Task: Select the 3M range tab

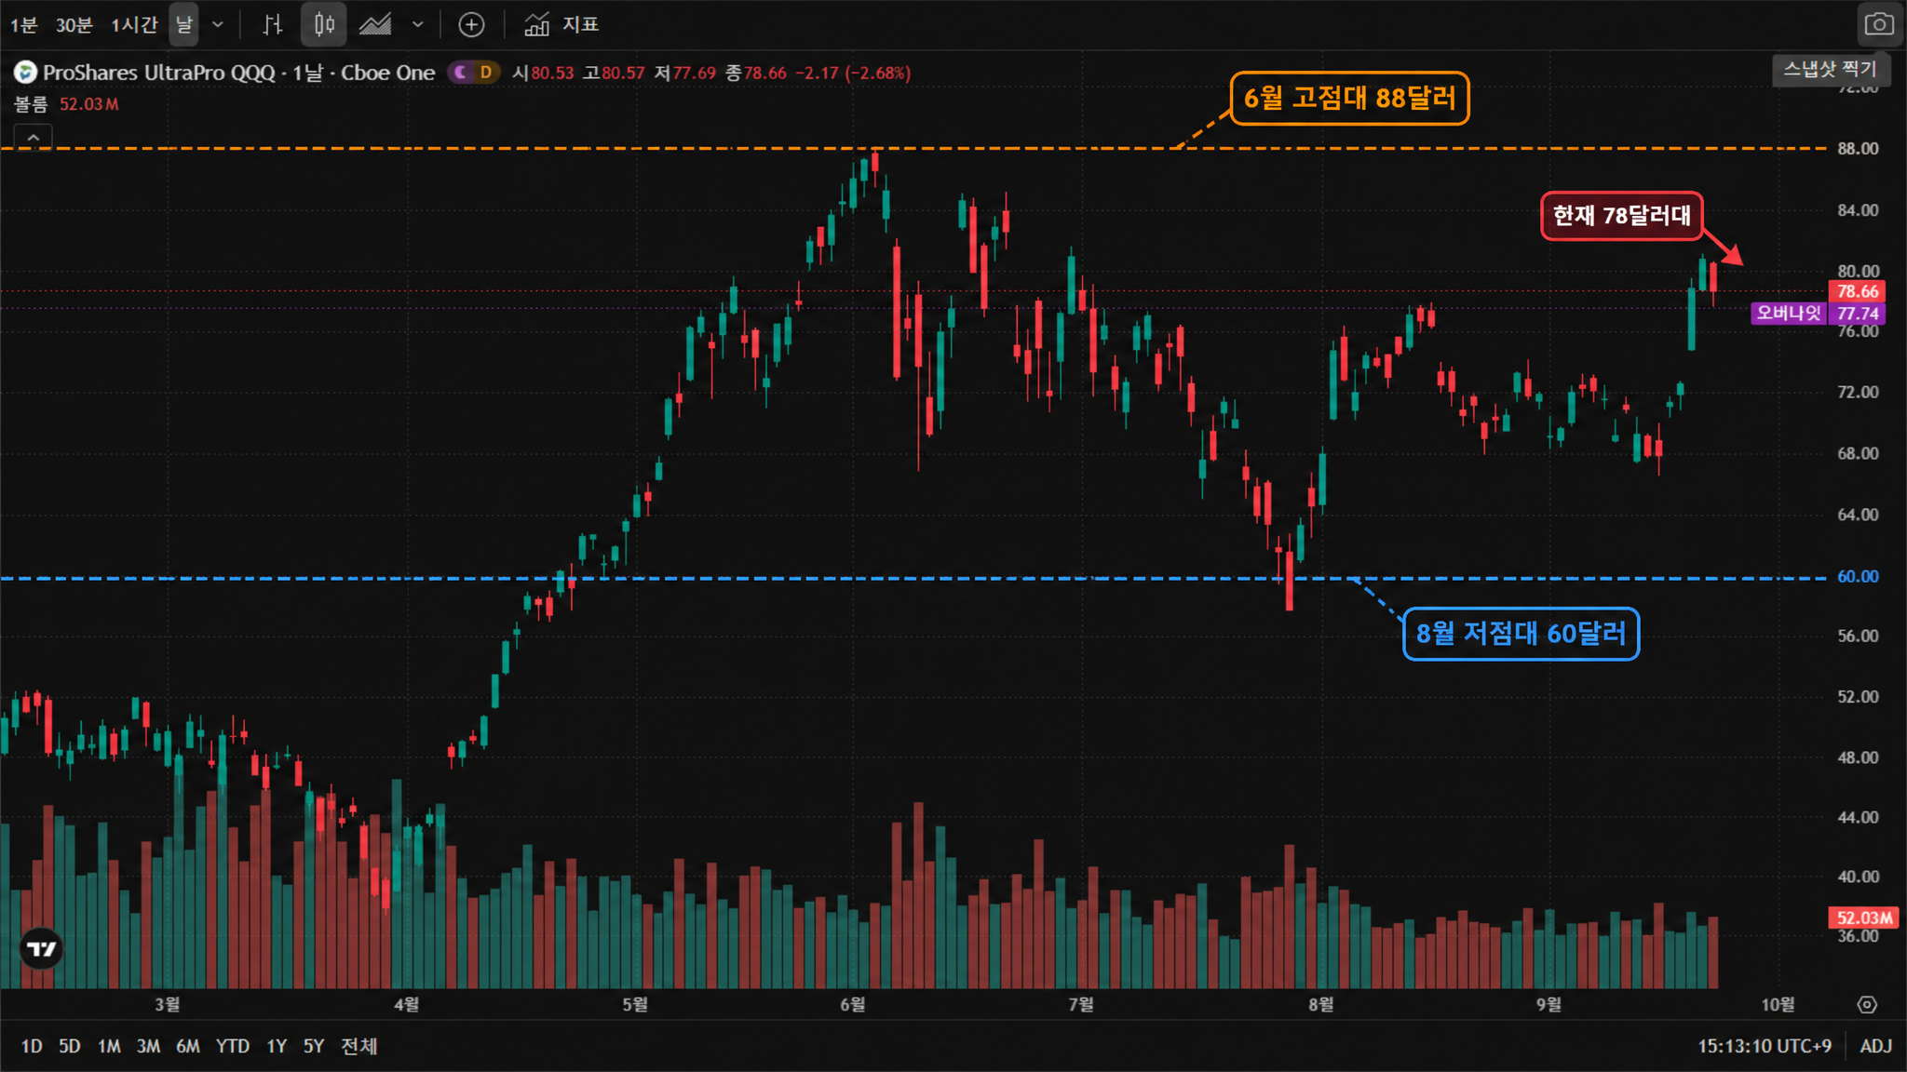Action: (x=148, y=1046)
